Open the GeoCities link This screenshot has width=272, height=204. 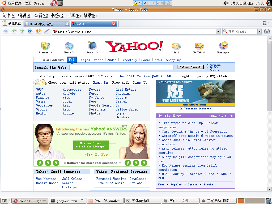pos(44,105)
